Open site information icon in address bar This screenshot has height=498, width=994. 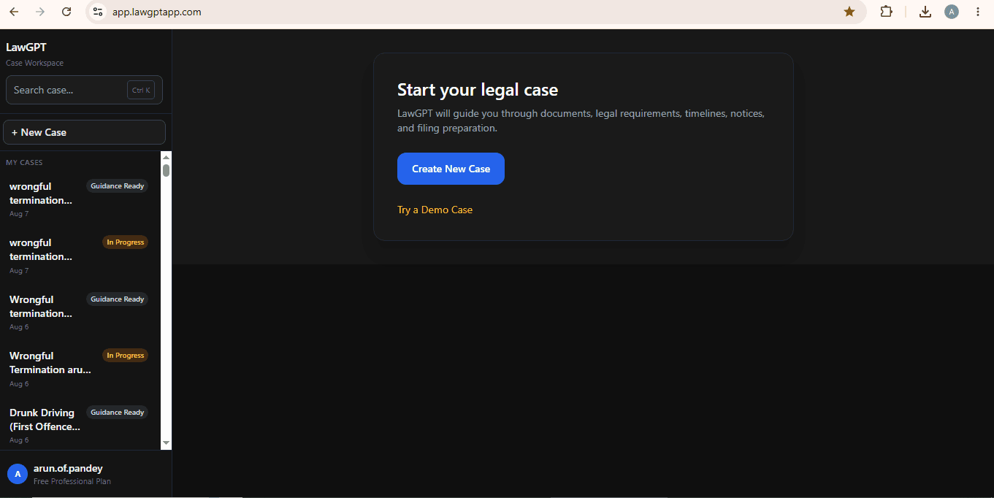point(98,12)
